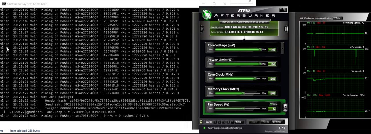
Task: Edit the Core Voltage +100 value field
Action: point(272,49)
